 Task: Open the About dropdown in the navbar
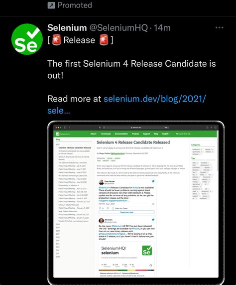[x=94, y=134]
